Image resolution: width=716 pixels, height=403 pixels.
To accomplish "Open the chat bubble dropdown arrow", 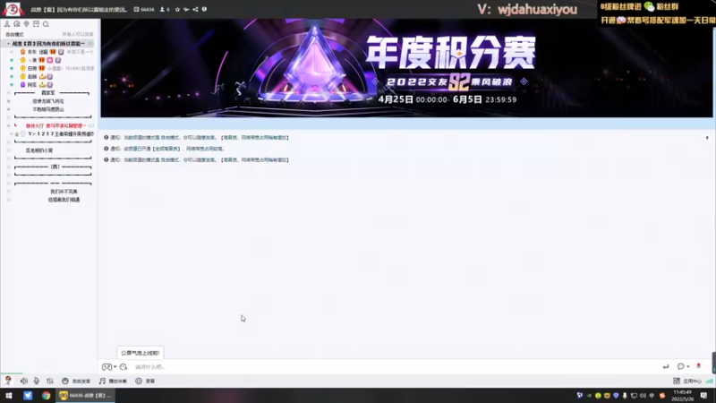I will [688, 366].
